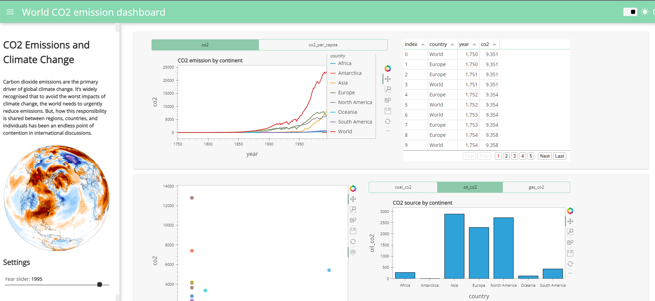655x301 pixels.
Task: Toggle Europe series in the chart legend
Action: tap(342, 93)
